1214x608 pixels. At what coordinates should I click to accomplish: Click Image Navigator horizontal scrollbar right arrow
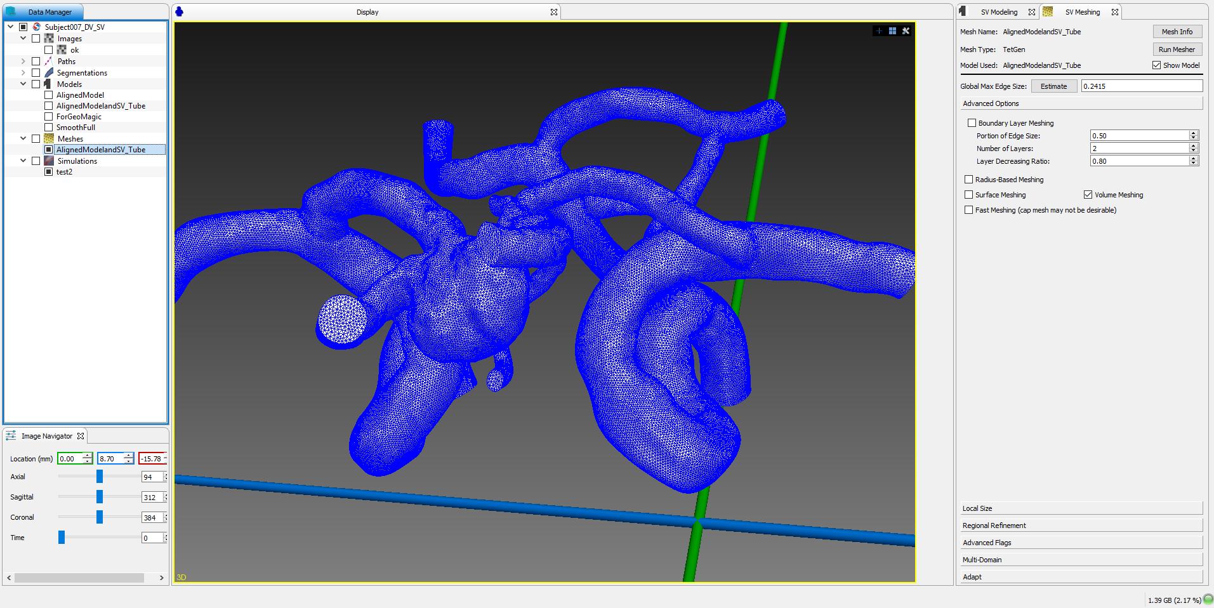click(x=161, y=578)
